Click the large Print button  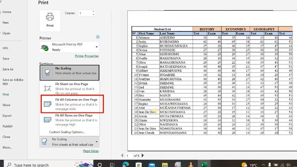[x=50, y=20]
